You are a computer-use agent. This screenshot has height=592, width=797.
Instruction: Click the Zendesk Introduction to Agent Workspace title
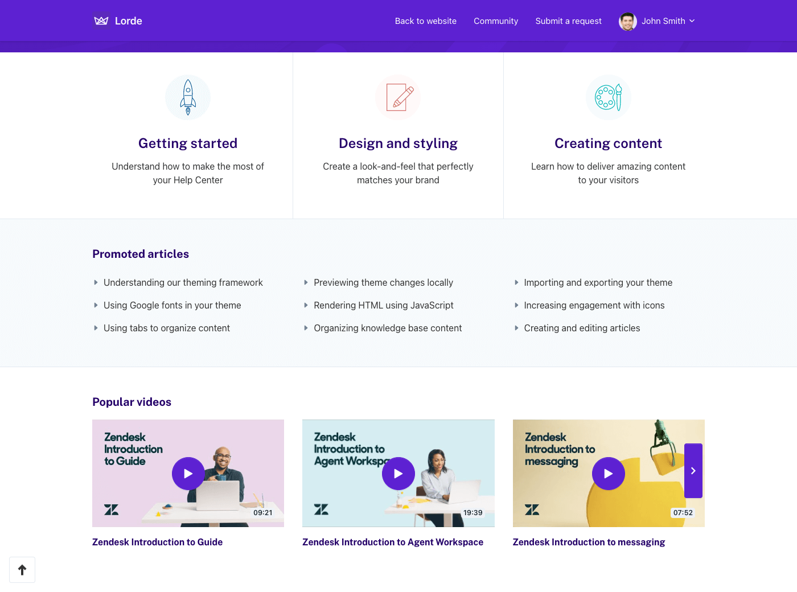point(393,542)
